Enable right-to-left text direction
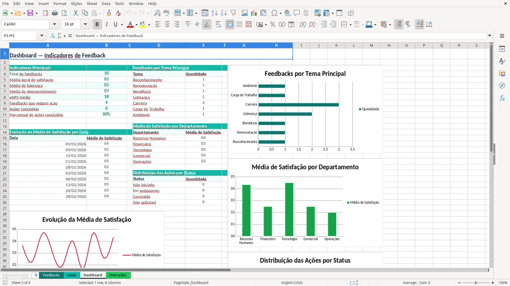The image size is (510, 286). [x=408, y=25]
